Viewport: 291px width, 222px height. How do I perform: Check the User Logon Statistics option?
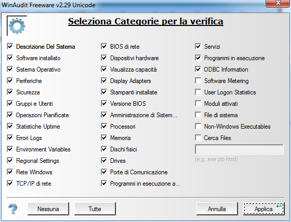[198, 92]
